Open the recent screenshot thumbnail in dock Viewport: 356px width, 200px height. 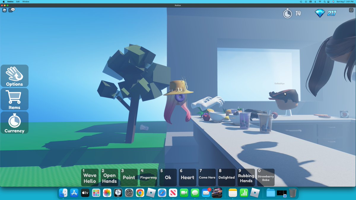point(282,193)
